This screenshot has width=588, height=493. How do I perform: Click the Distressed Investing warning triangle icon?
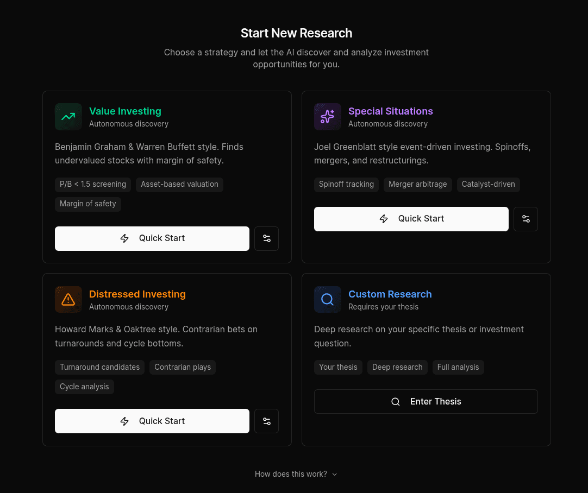point(68,300)
